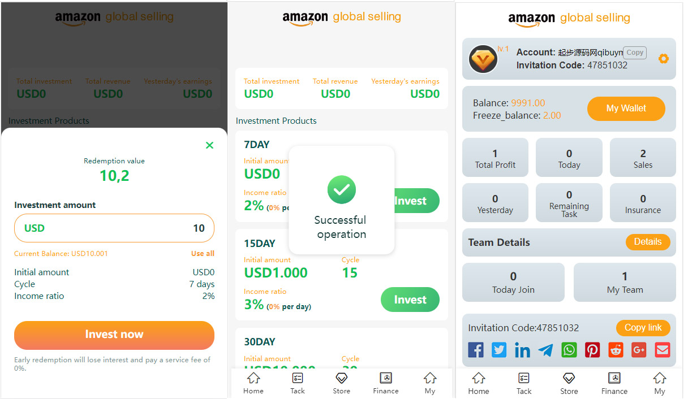Open account settings gear icon

pos(664,59)
